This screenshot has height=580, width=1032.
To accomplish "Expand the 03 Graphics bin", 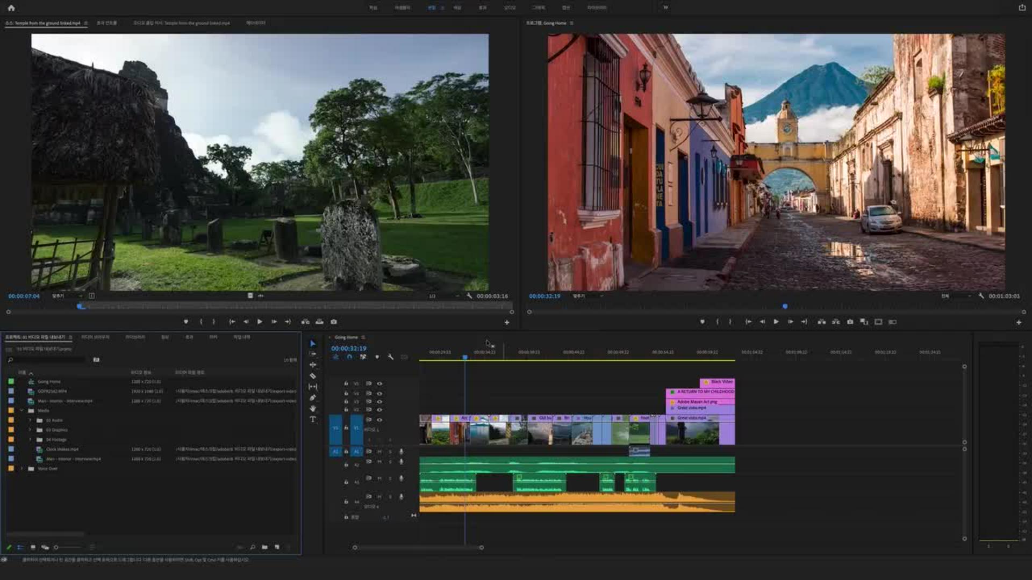I will (x=31, y=430).
